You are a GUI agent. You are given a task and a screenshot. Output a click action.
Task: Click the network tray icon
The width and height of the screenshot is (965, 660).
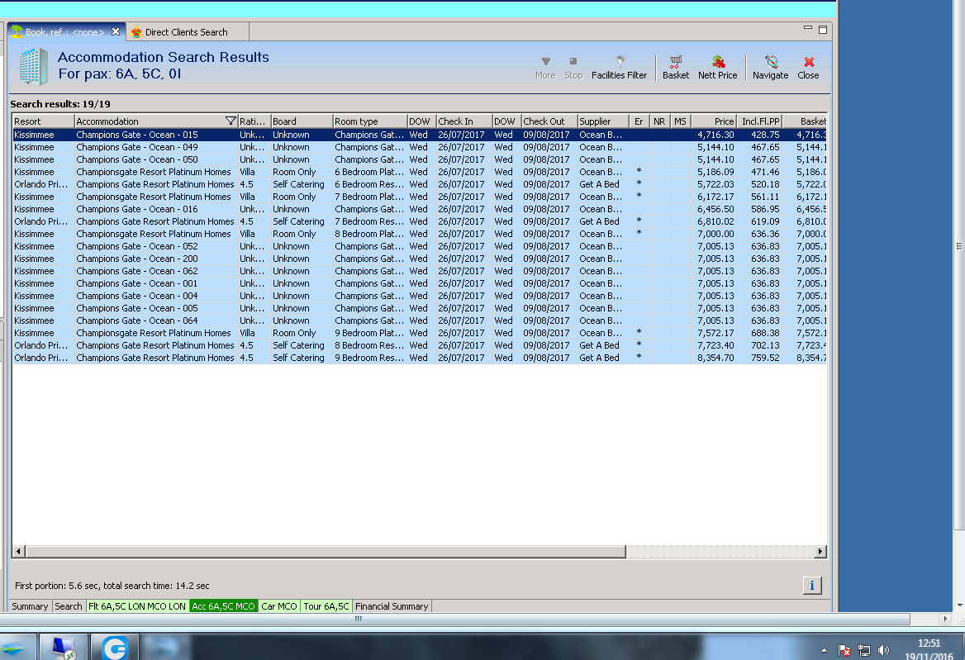pos(864,650)
